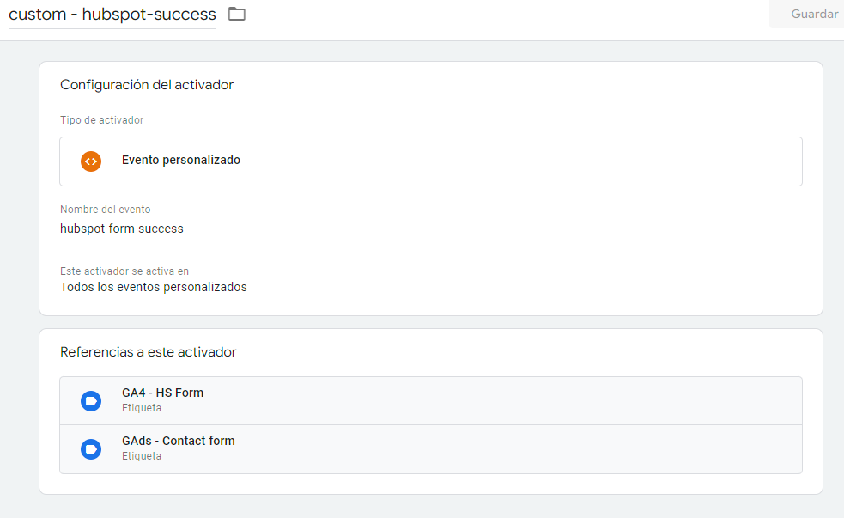Click Etiqueta subtitle under GAds - Contact form

point(142,456)
